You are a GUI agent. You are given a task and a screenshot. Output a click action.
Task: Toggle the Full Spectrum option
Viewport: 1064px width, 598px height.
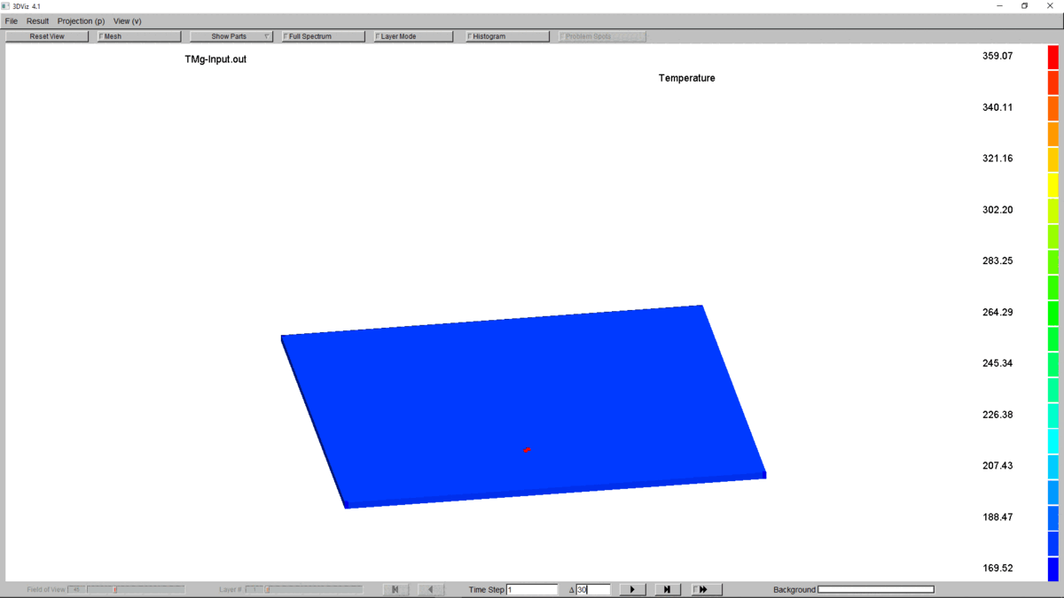click(x=286, y=36)
